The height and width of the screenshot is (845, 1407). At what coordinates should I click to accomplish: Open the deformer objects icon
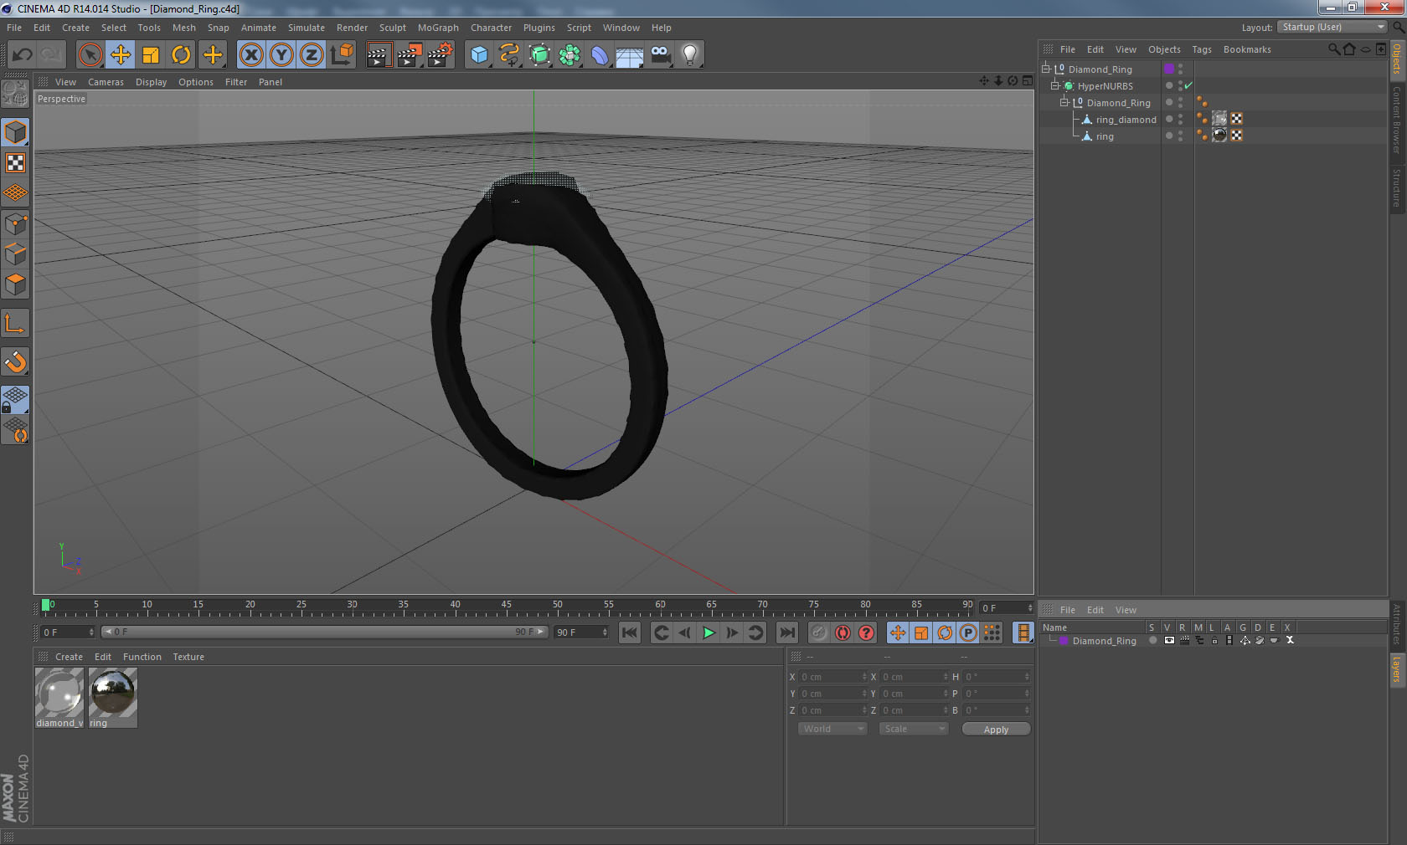600,55
